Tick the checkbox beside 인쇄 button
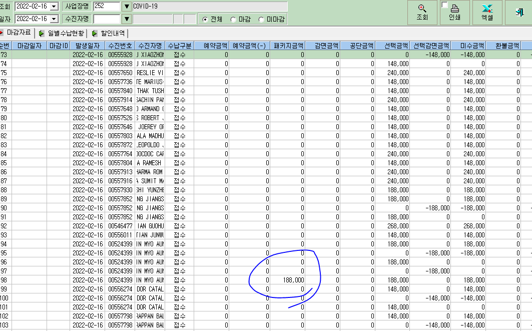Viewport: 532px width, 331px height. pyautogui.click(x=445, y=5)
